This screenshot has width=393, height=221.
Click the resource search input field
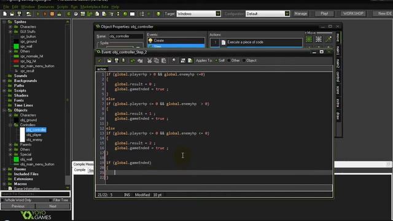(36, 194)
